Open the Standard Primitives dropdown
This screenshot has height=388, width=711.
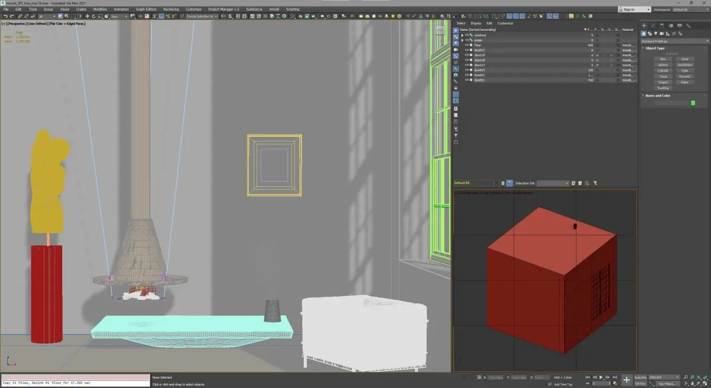pyautogui.click(x=675, y=41)
